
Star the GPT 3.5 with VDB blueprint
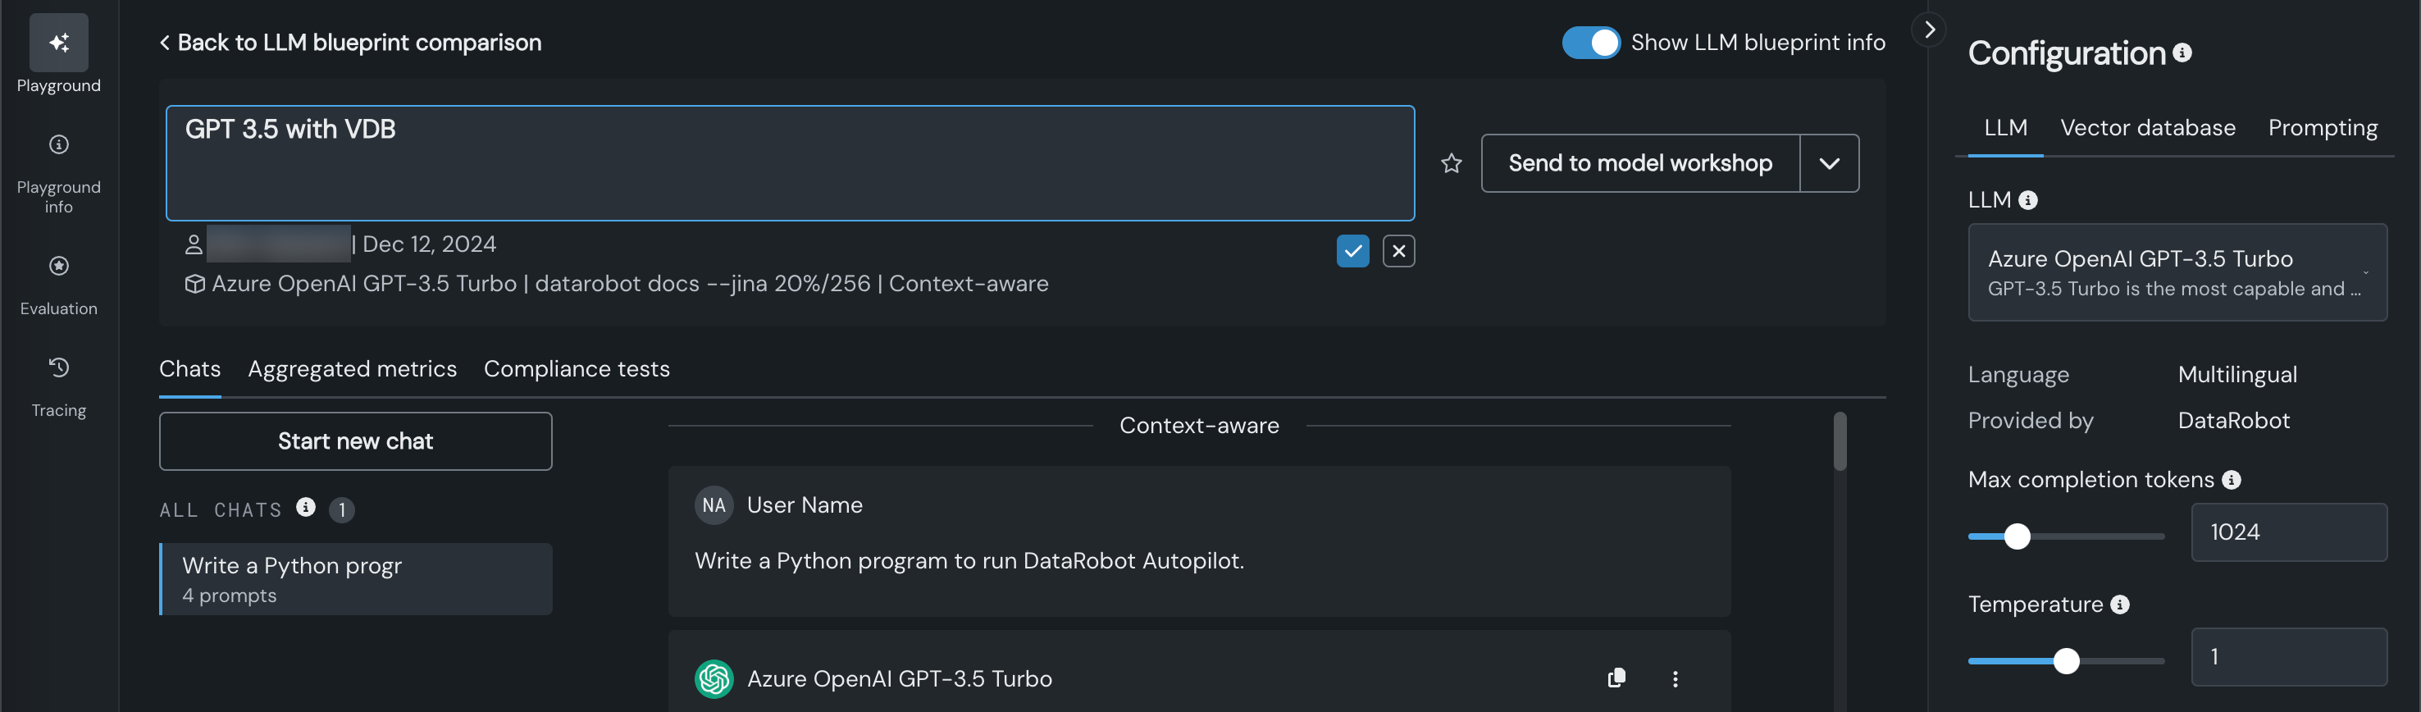pos(1451,164)
